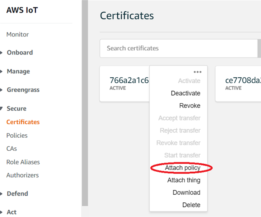This screenshot has width=261, height=217.
Task: Open the ce7708da certificate card
Action: [240, 83]
